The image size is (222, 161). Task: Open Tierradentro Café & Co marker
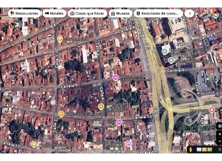point(34,144)
